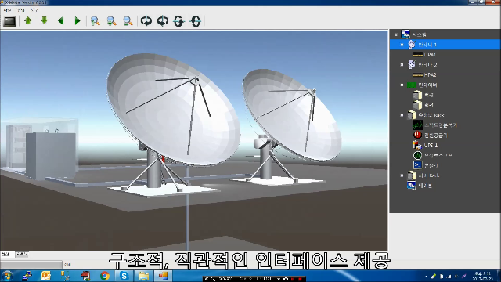Pan left using green left arrow
This screenshot has width=501, height=282.
click(61, 21)
